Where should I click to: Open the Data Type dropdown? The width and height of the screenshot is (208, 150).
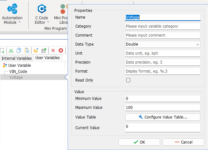pyautogui.click(x=163, y=44)
